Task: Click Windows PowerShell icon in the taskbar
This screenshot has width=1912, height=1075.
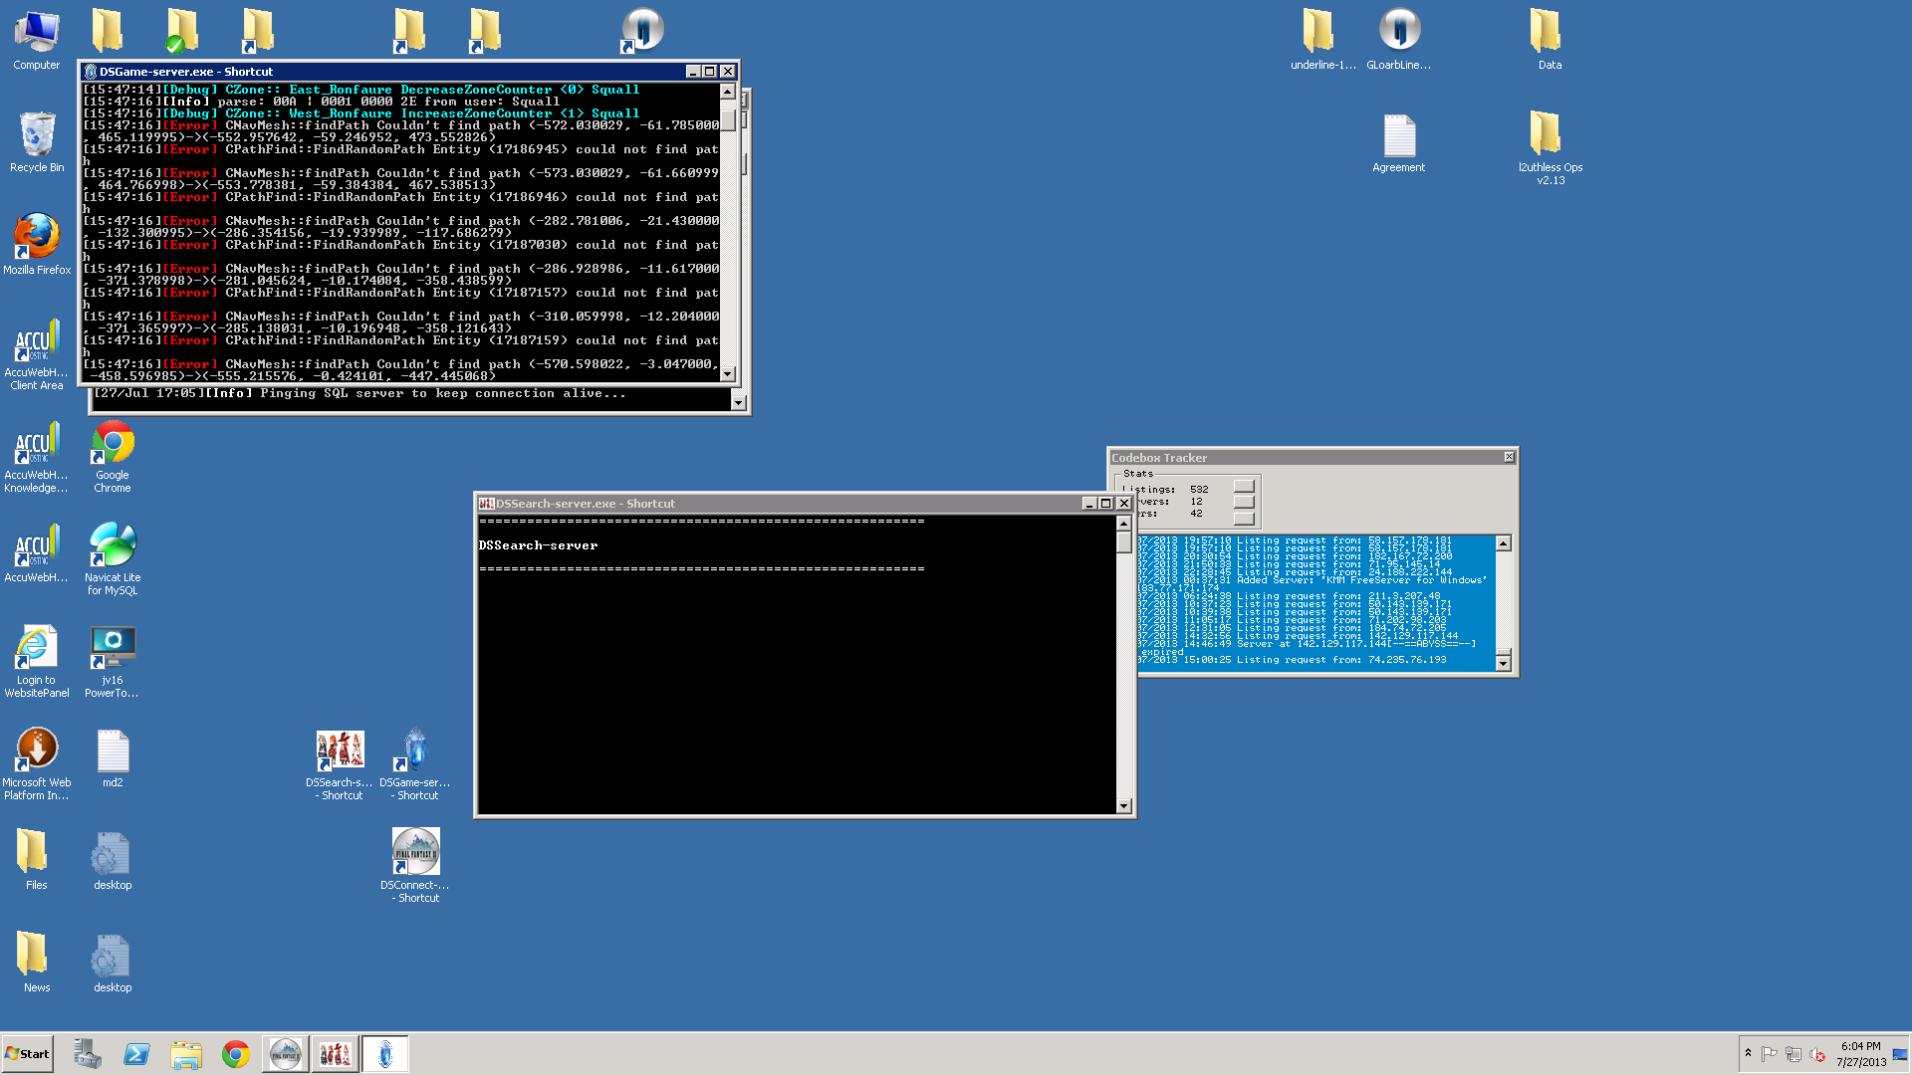Action: (136, 1054)
